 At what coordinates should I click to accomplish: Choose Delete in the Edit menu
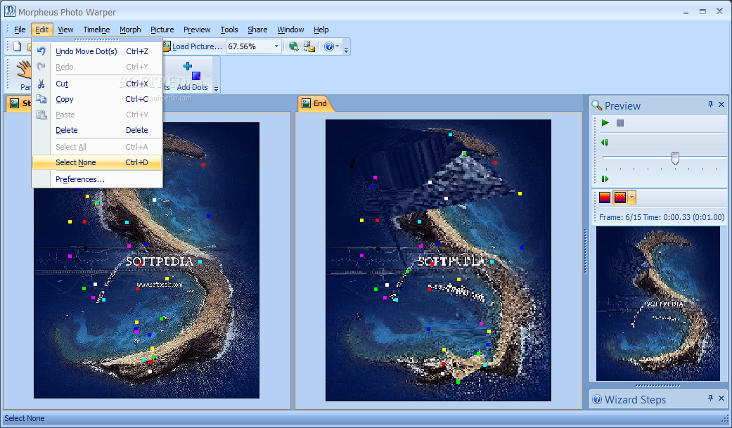pos(97,130)
